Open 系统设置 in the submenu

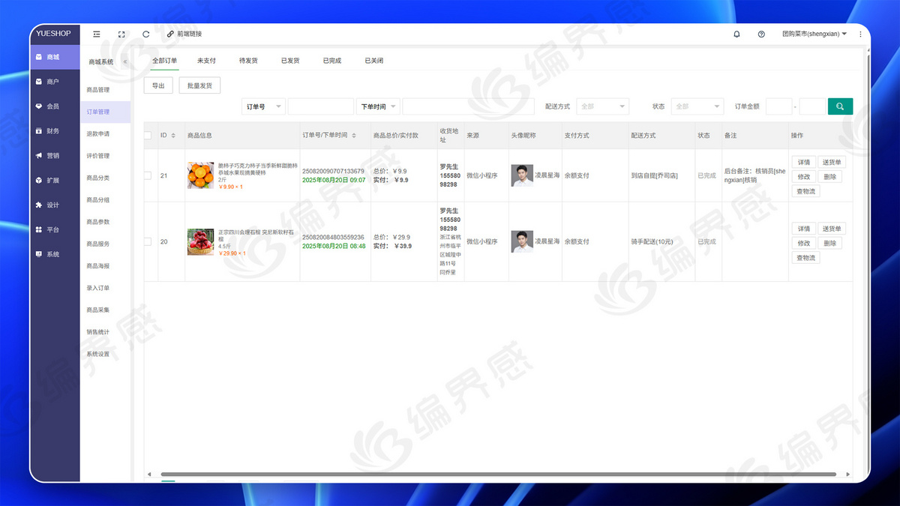coord(98,354)
